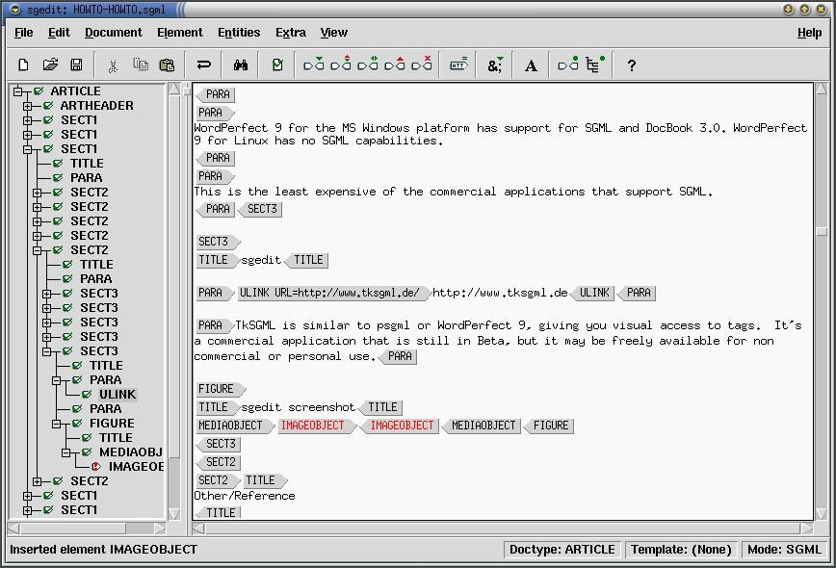Viewport: 836px width, 568px height.
Task: Click the A character formatting icon
Action: tap(529, 65)
